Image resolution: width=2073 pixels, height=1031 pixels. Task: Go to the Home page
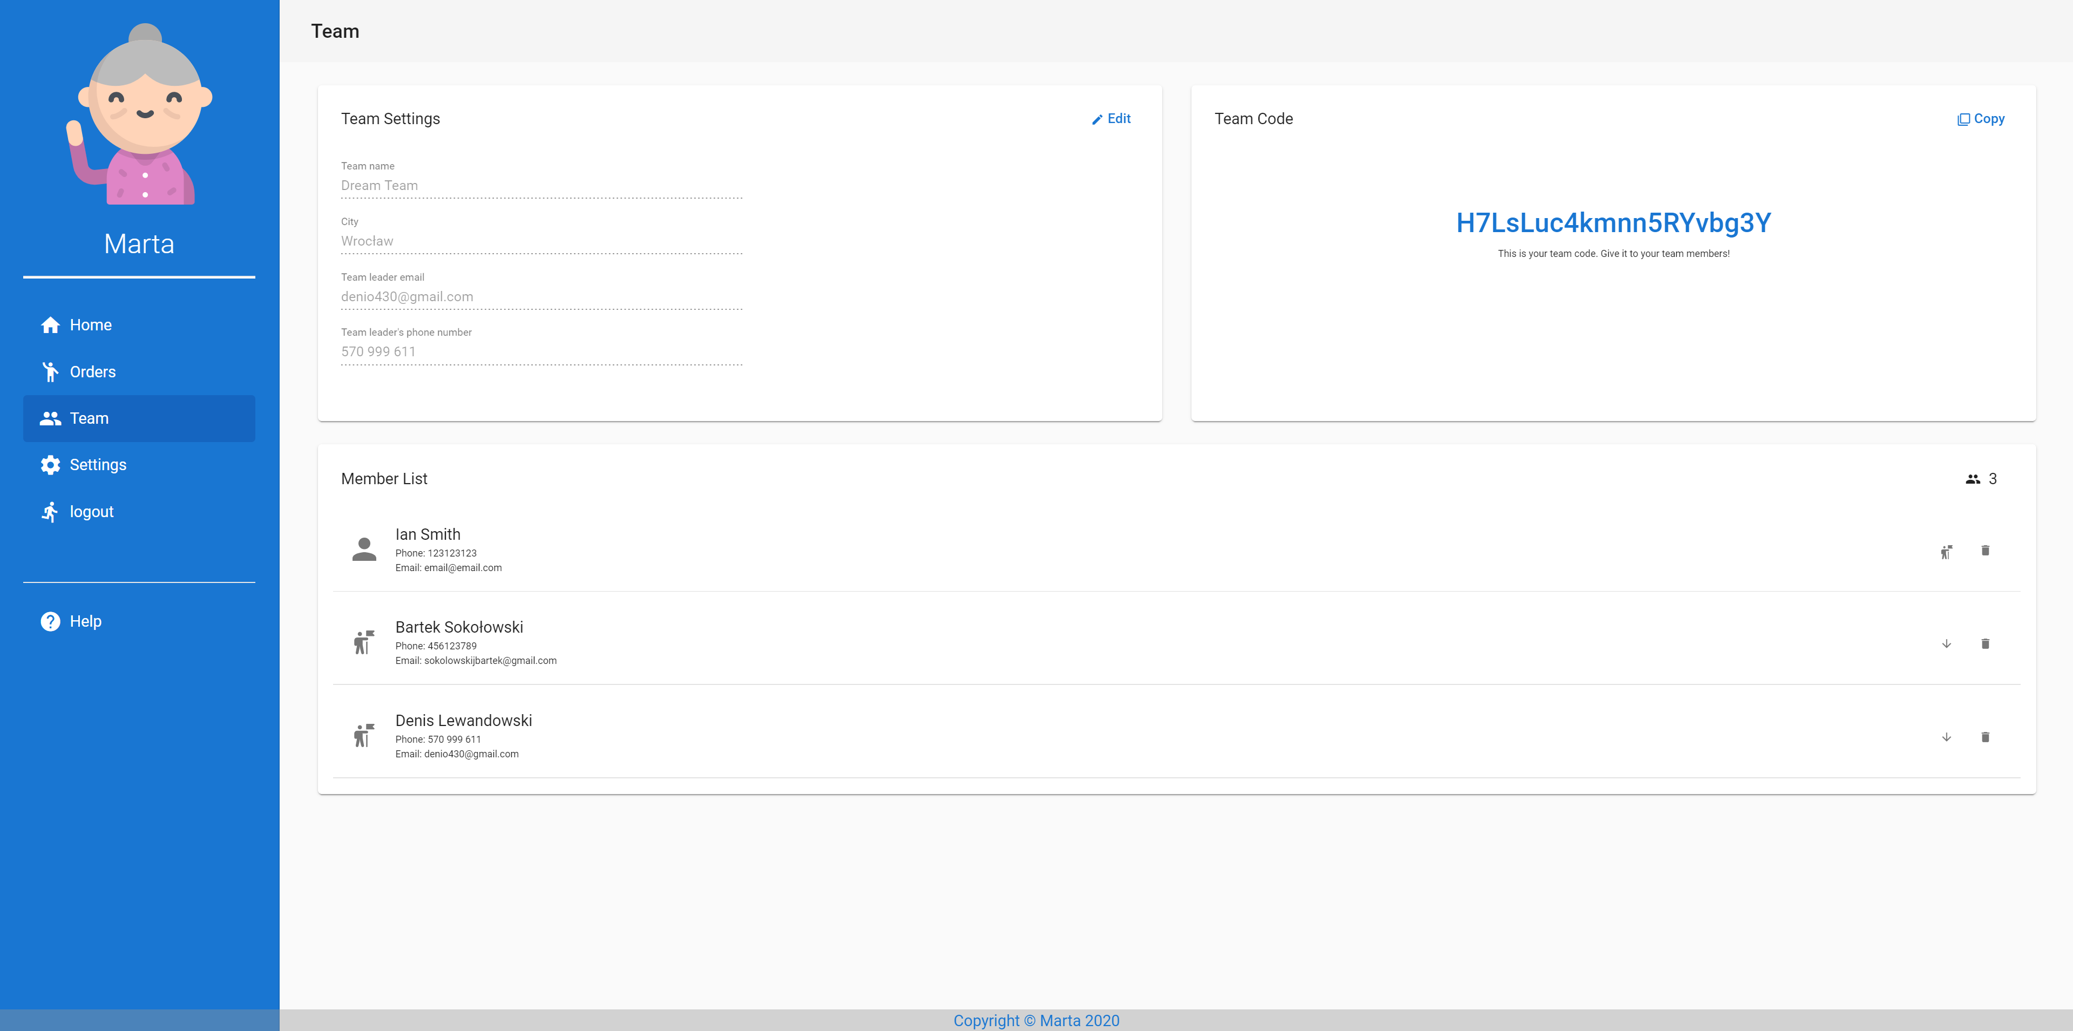[x=90, y=325]
